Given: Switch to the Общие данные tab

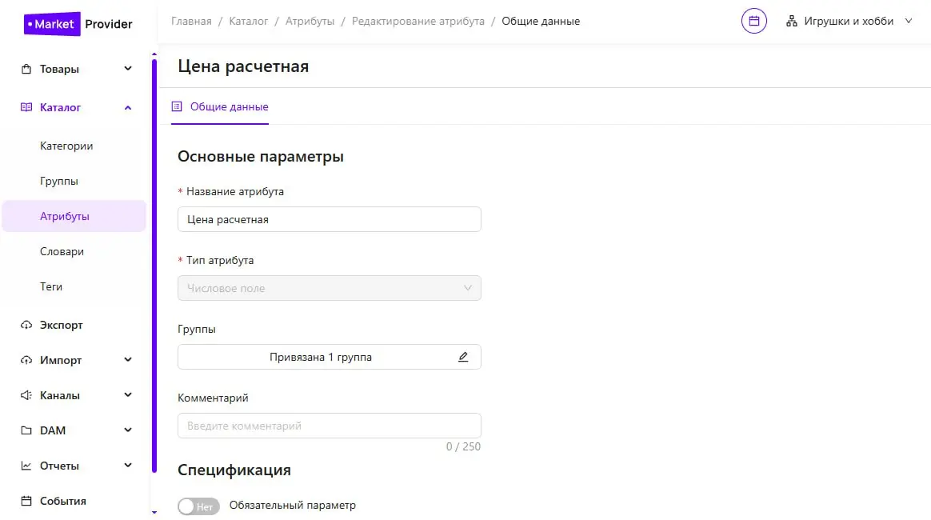Looking at the screenshot, I should [220, 107].
